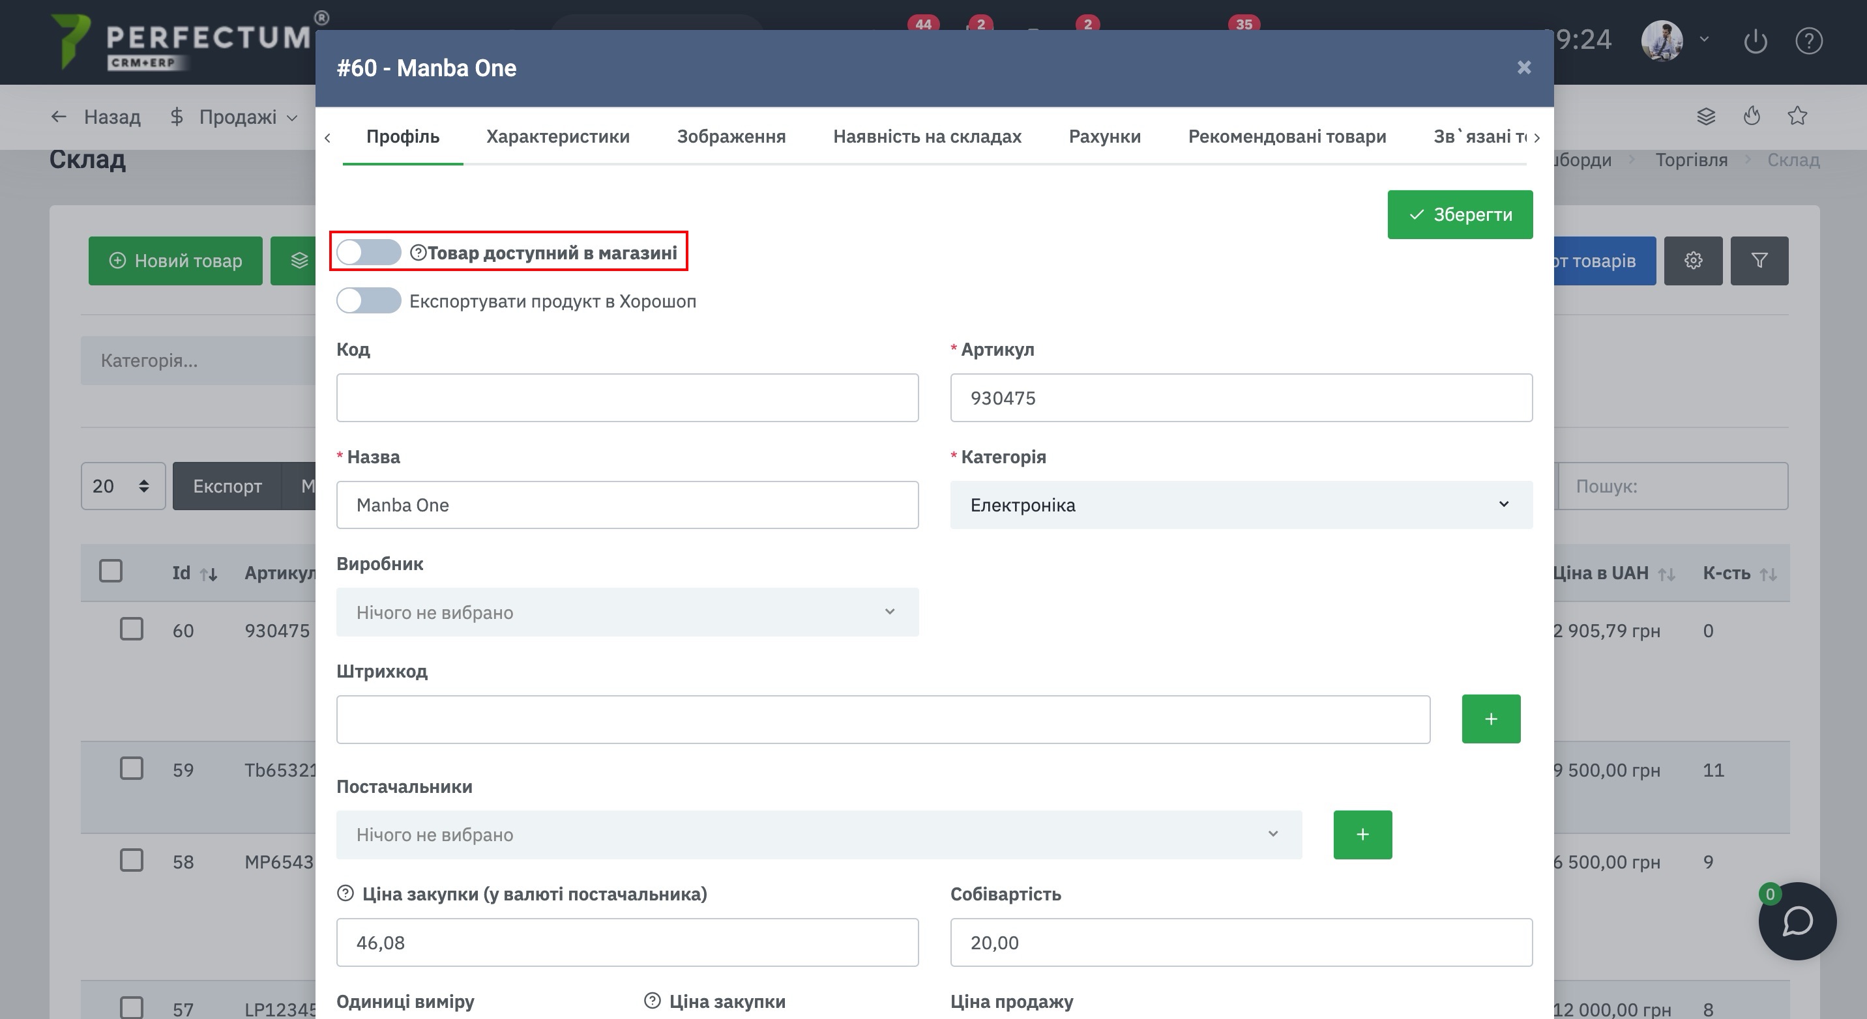Image resolution: width=1867 pixels, height=1019 pixels.
Task: Open the Постачальники dropdown
Action: click(819, 835)
